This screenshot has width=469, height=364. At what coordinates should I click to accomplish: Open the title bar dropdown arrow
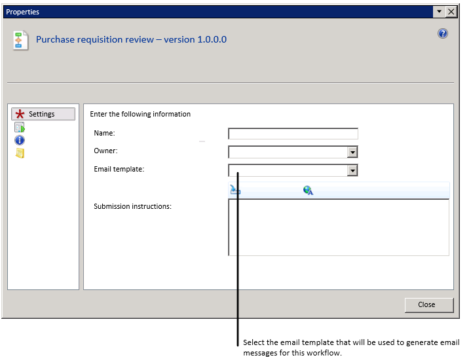point(439,12)
